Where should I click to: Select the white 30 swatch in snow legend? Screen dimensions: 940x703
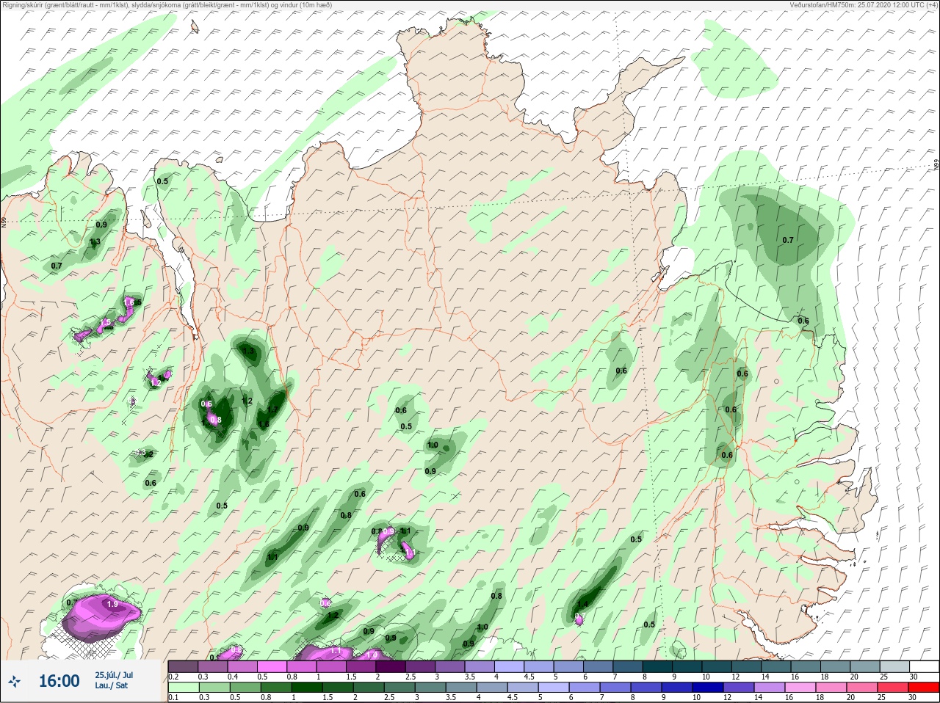click(x=924, y=666)
